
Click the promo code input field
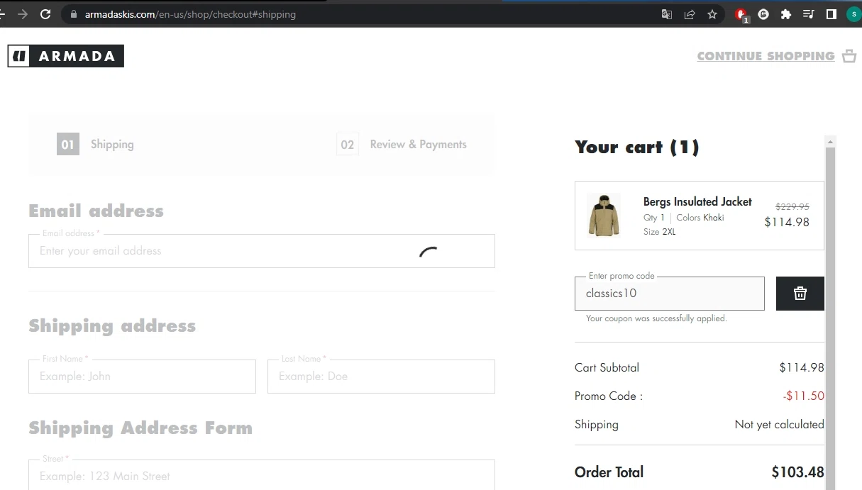point(670,294)
